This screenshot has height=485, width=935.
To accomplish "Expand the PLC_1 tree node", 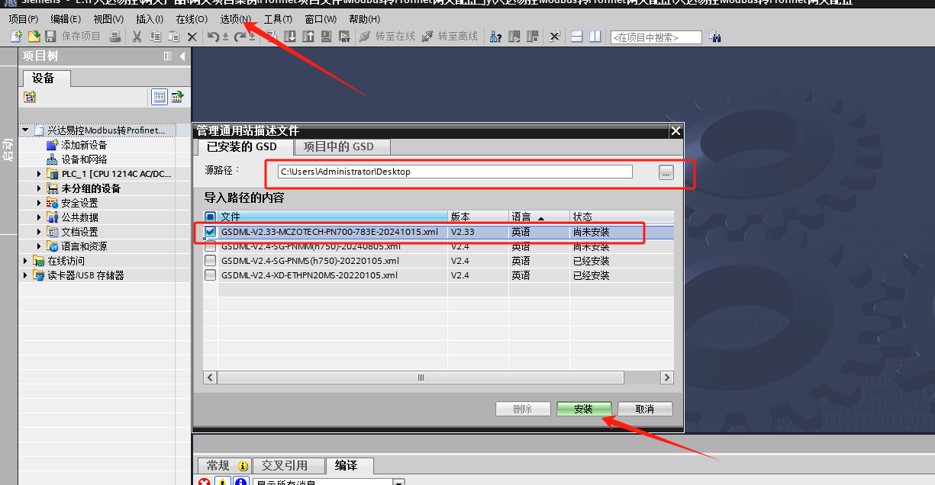I will [x=40, y=174].
